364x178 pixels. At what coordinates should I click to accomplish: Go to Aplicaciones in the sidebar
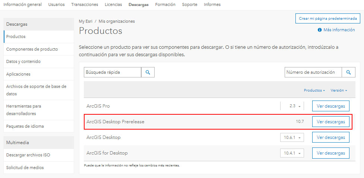[39, 74]
